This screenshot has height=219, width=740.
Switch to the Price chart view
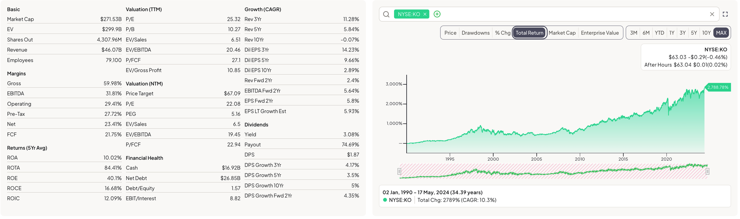pos(450,33)
